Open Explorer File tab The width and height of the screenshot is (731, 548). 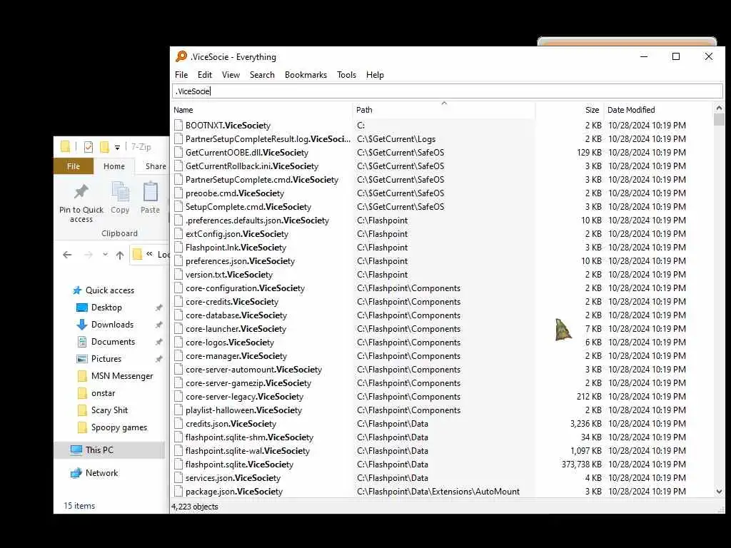(74, 166)
